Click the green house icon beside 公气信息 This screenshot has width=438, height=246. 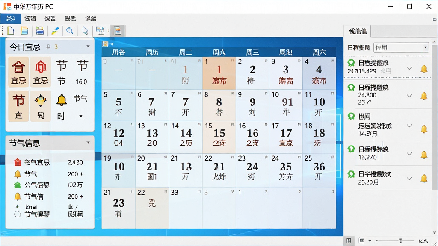17,185
